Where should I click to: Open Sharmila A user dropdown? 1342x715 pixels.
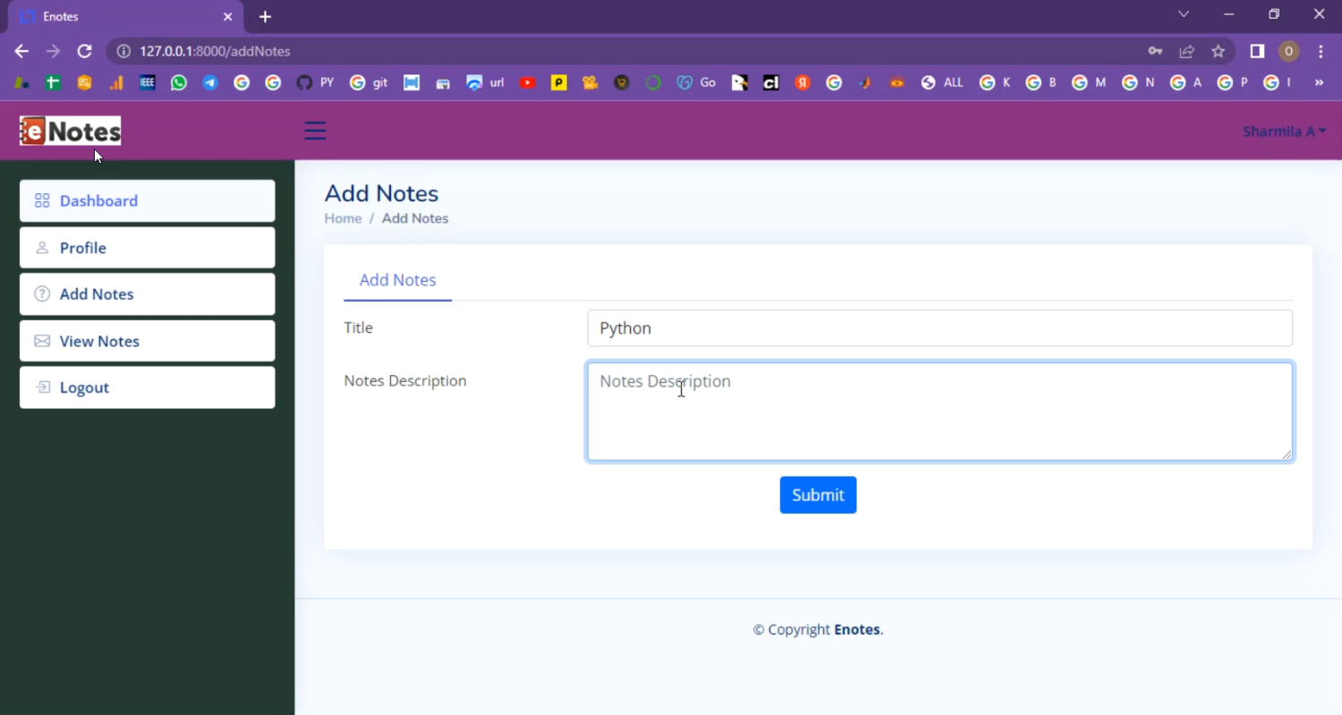coord(1283,132)
